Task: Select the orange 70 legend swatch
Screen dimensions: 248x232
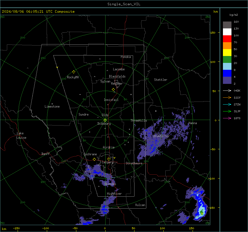Action: (227, 46)
